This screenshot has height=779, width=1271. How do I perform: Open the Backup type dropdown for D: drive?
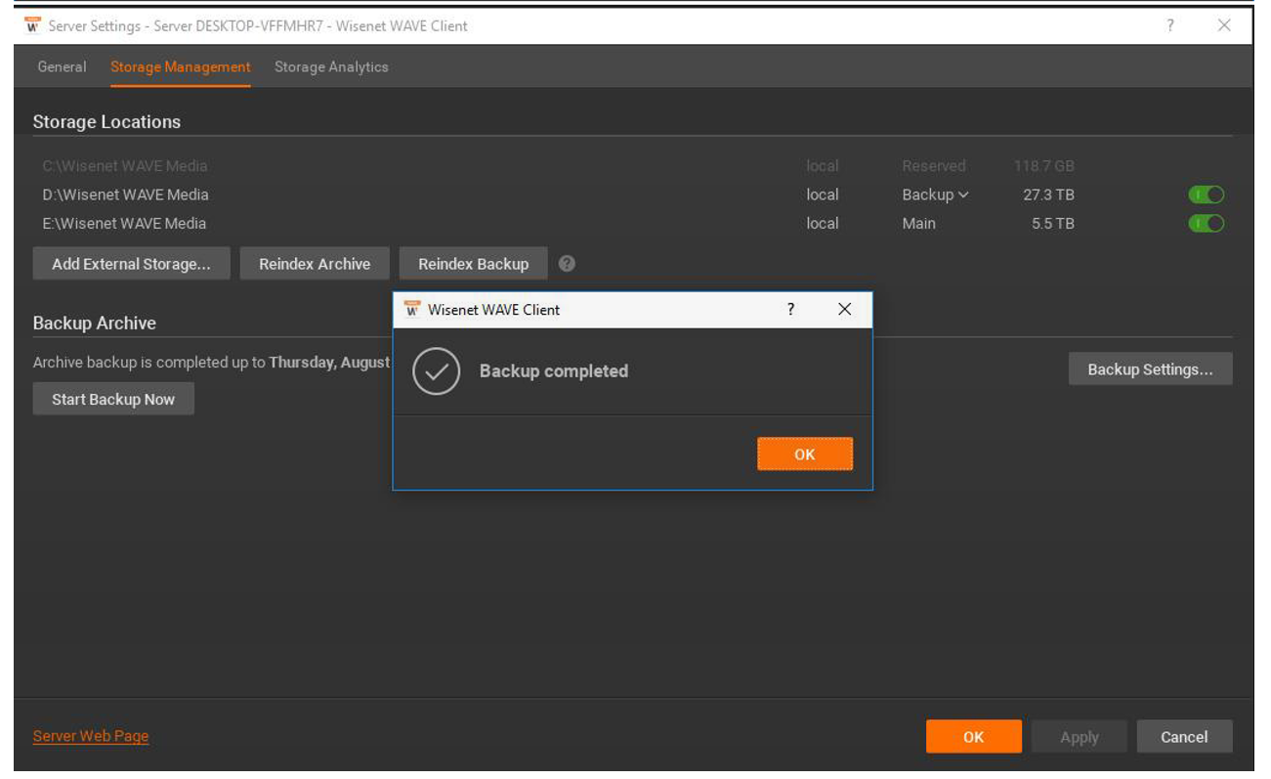click(x=935, y=195)
